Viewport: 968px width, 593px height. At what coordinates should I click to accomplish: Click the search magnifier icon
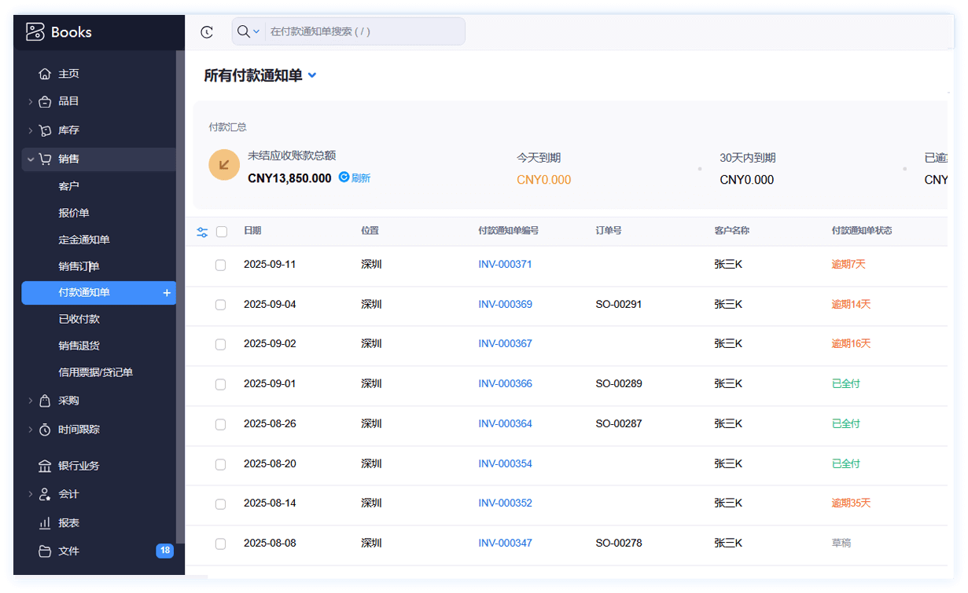pos(244,31)
